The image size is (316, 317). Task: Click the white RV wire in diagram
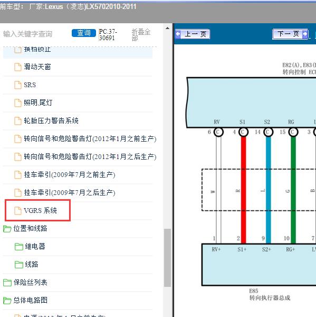(218, 190)
